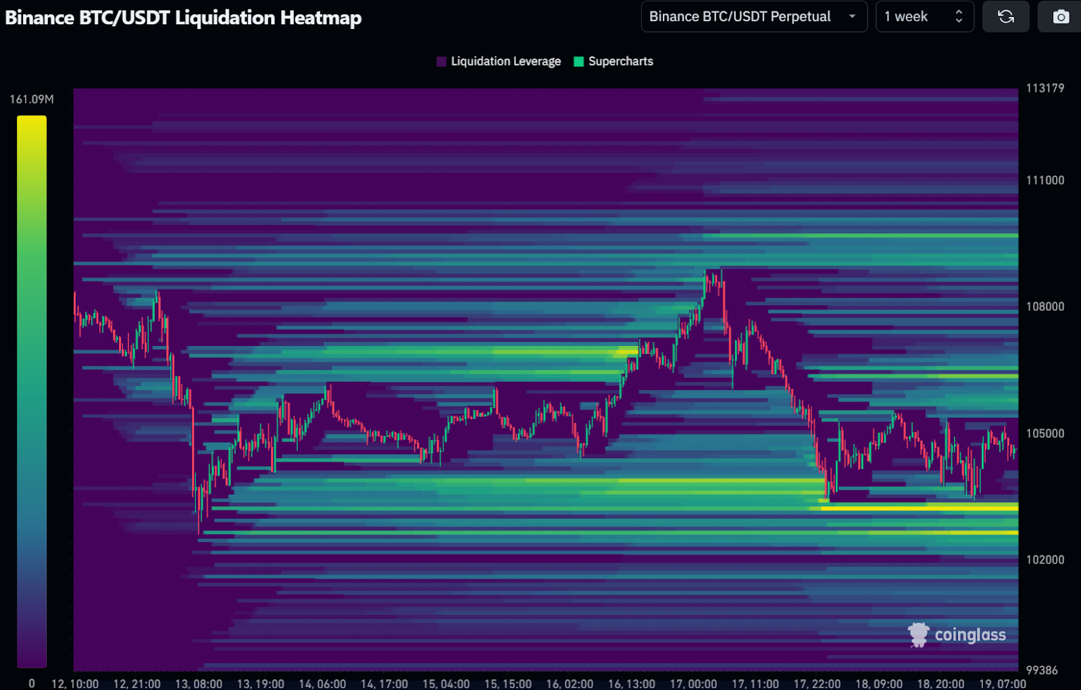Click the 105000 price axis label
This screenshot has height=690, width=1081.
[x=1045, y=433]
